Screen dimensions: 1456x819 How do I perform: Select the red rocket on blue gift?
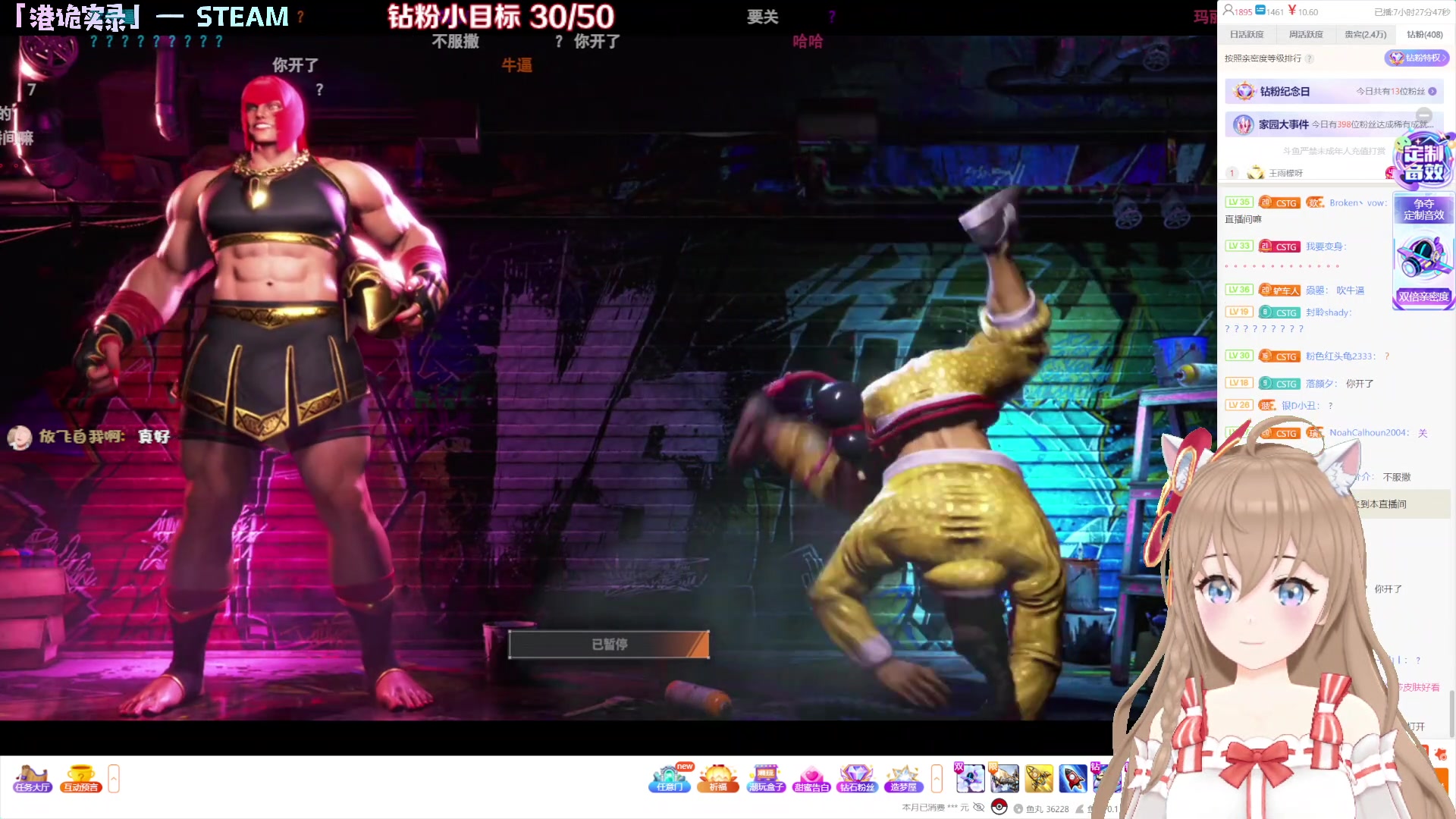1073,778
